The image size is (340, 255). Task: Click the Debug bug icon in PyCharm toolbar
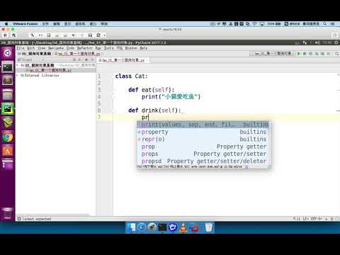click(305, 54)
